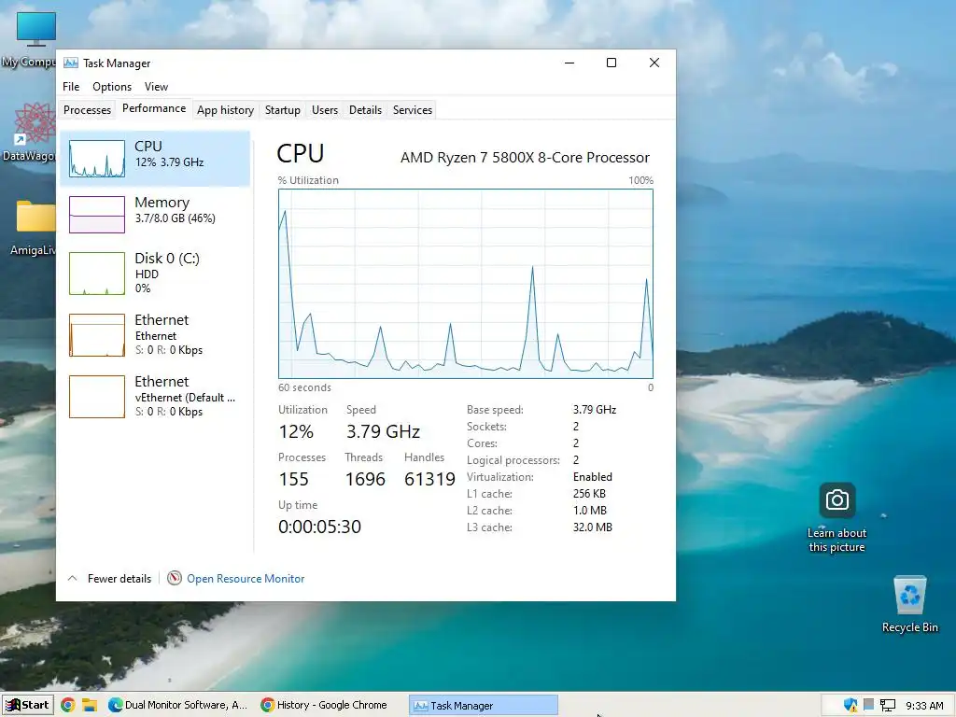Go to the Startup tab
Screen dimensions: 956x717
click(x=282, y=110)
